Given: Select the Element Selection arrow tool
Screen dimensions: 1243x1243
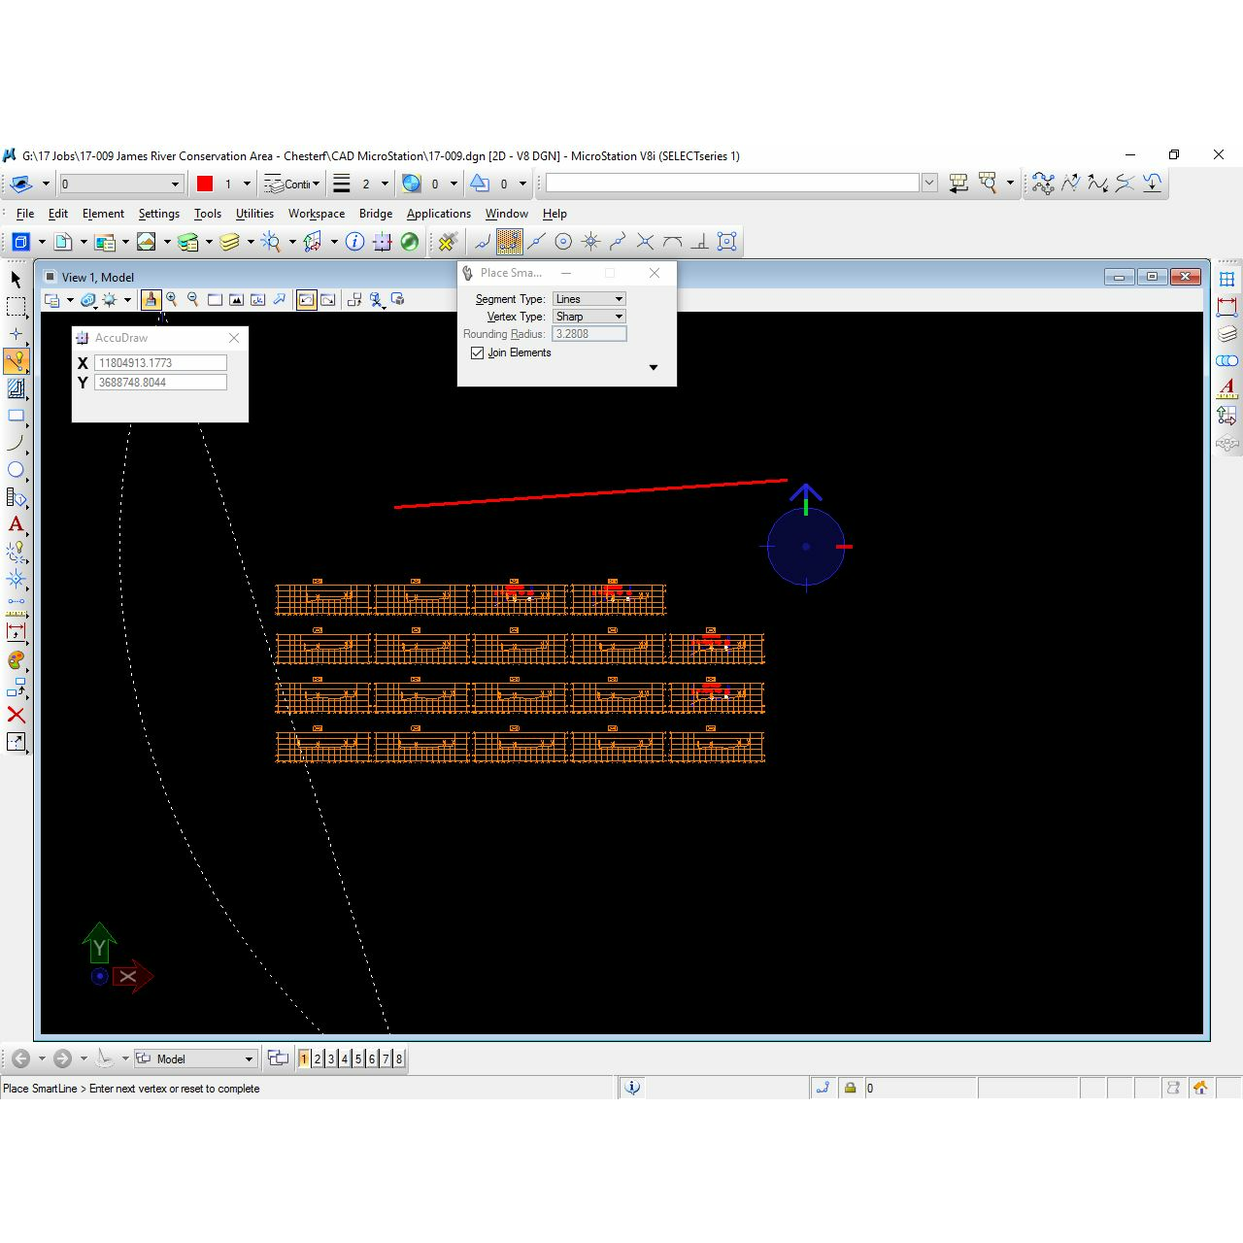Looking at the screenshot, I should pos(16,280).
